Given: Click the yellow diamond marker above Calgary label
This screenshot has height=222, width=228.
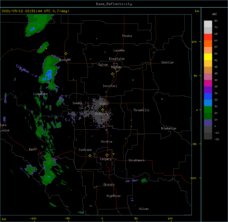Looking at the screenshot, I should pyautogui.click(x=107, y=155).
